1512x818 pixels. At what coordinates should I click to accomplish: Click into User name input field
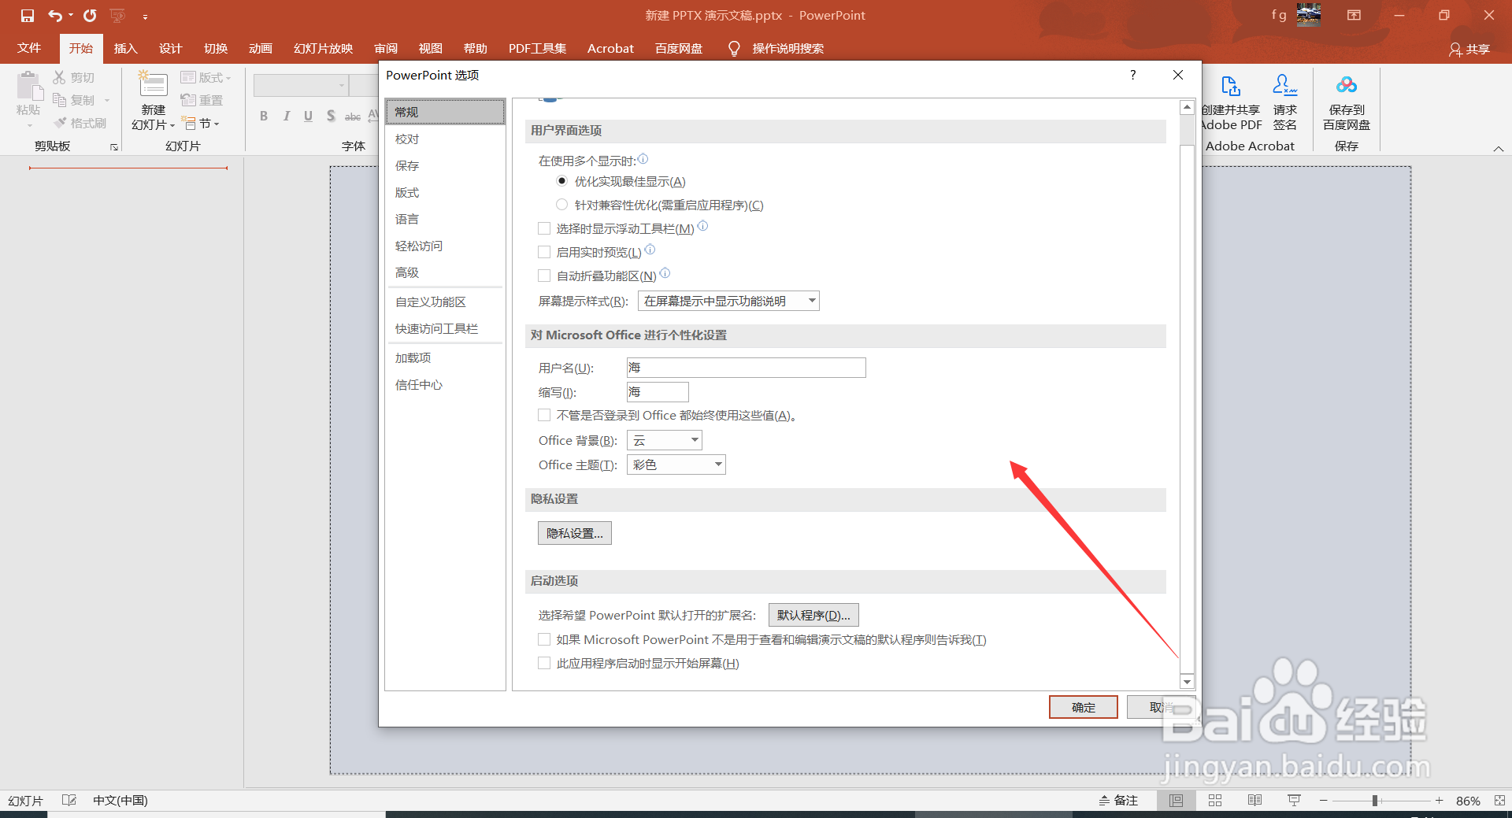point(746,368)
